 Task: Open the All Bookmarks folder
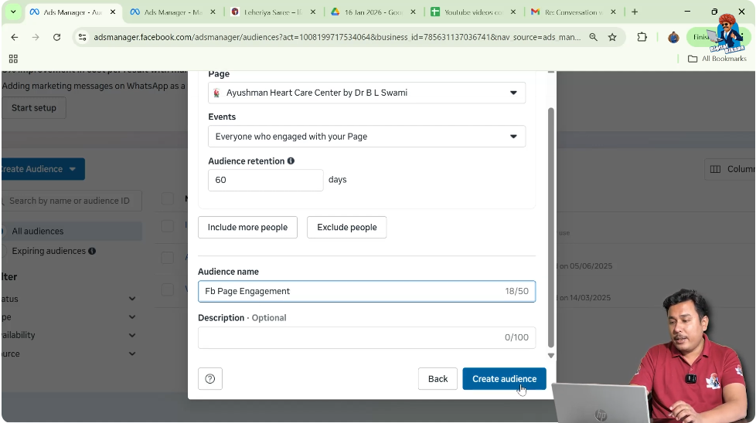[x=717, y=59]
